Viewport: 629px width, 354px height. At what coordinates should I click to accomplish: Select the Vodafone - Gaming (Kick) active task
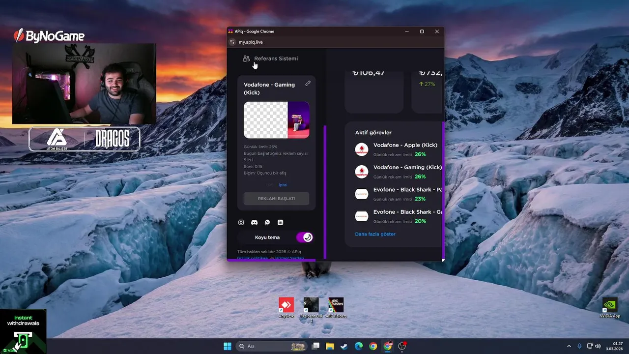pyautogui.click(x=399, y=172)
